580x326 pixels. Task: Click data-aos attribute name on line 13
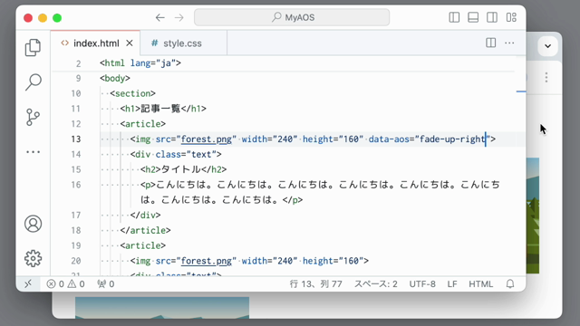389,139
